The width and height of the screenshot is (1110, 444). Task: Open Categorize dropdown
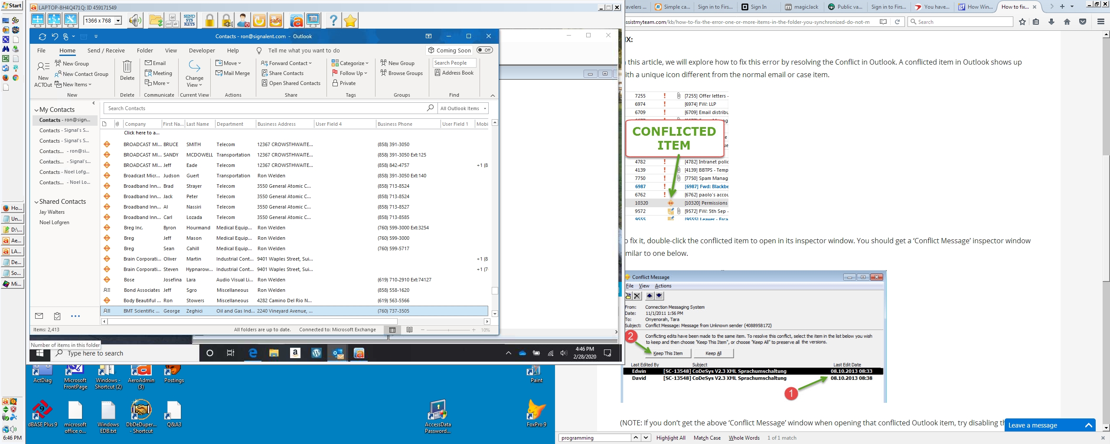tap(350, 63)
